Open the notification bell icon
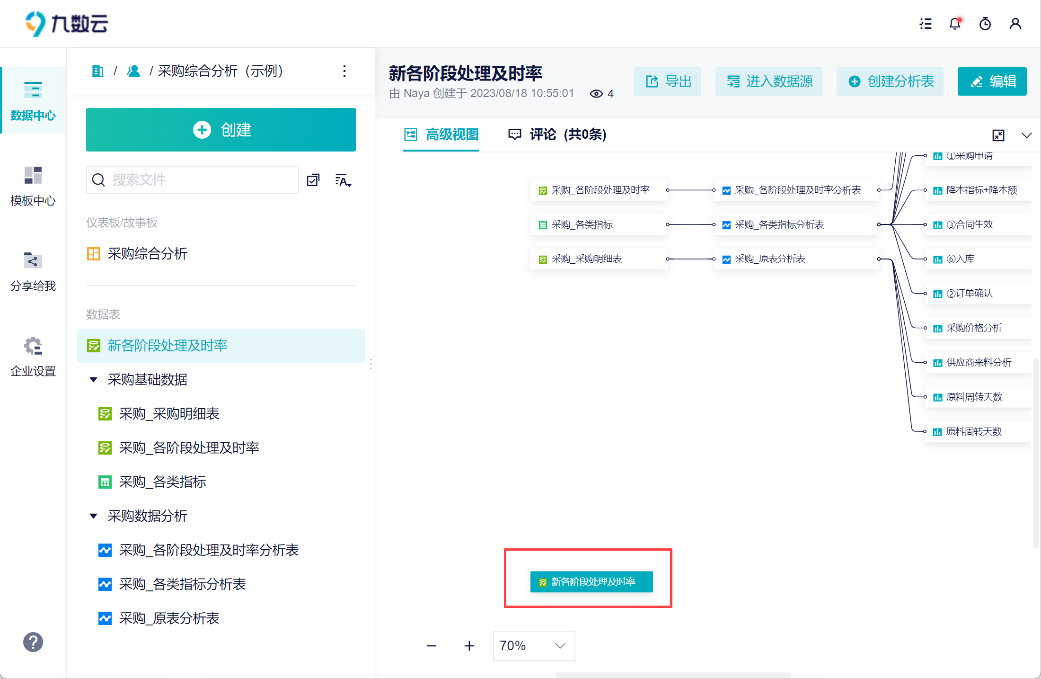Viewport: 1041px width, 679px height. pyautogui.click(x=955, y=24)
